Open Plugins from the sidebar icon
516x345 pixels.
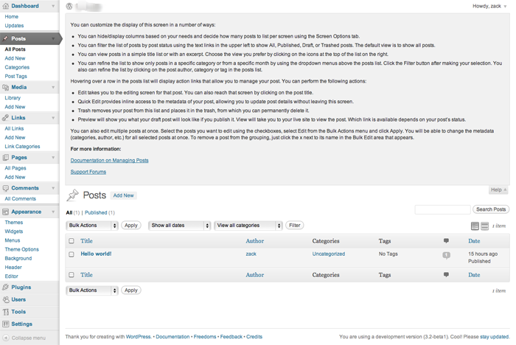click(7, 287)
